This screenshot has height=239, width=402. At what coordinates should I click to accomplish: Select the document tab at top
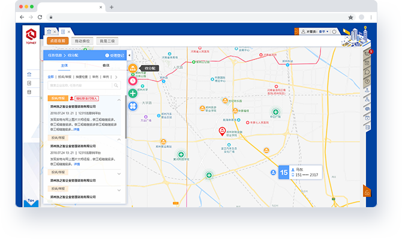63,32
